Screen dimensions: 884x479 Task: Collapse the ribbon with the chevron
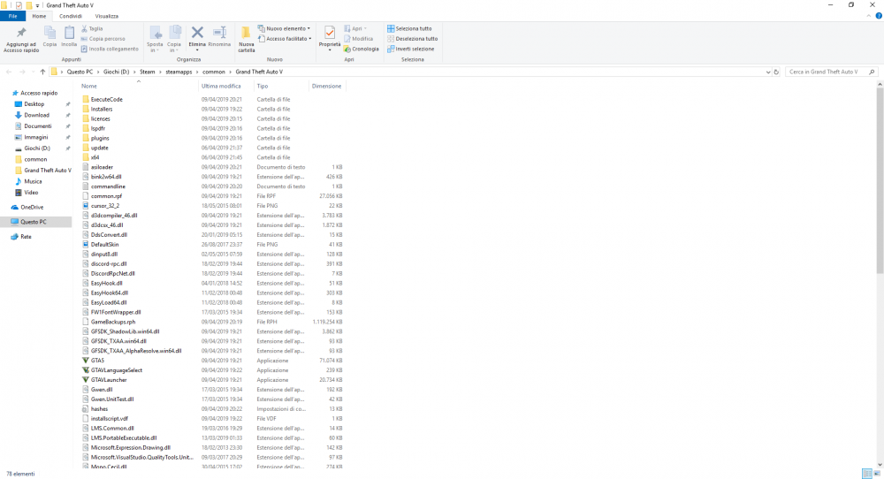click(868, 16)
